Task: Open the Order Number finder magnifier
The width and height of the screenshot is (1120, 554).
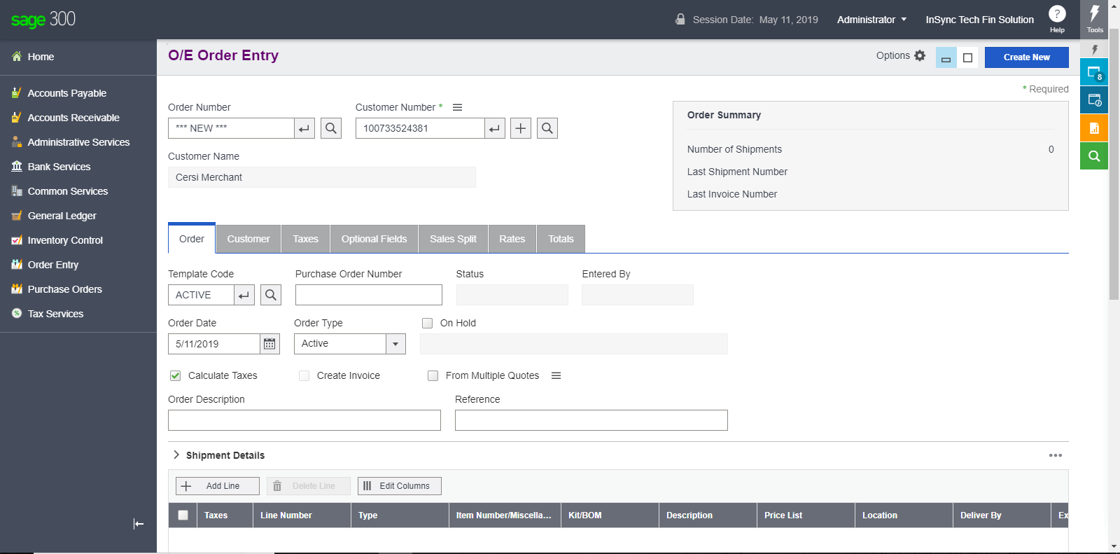Action: [x=331, y=128]
